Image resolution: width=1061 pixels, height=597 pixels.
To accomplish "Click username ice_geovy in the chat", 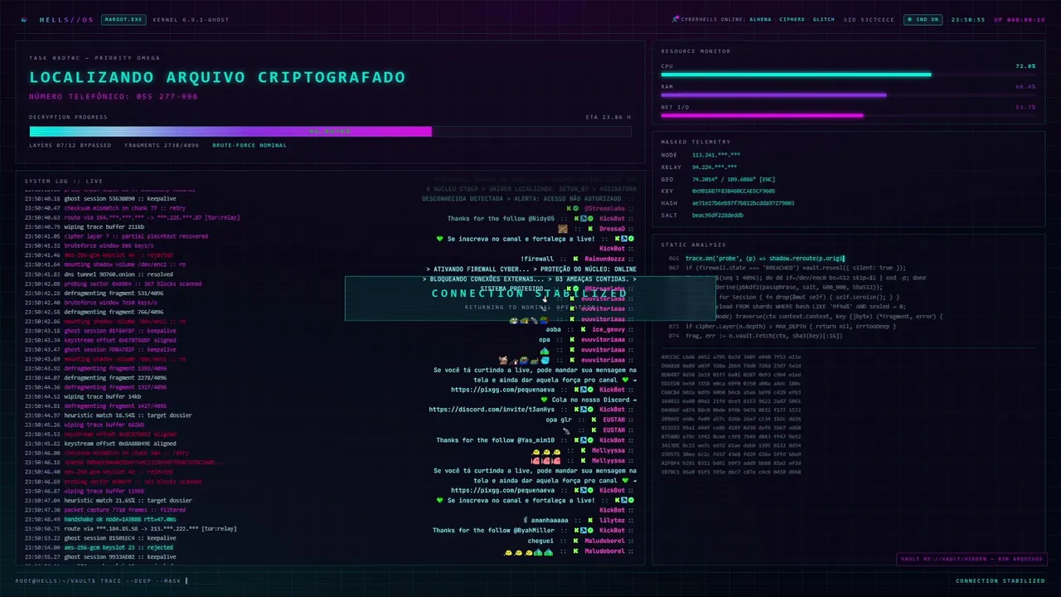I will 608,329.
